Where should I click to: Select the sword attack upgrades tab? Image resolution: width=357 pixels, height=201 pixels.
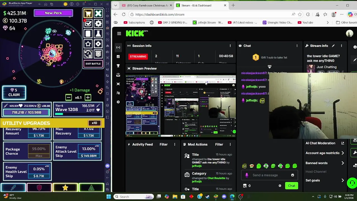tap(13, 188)
